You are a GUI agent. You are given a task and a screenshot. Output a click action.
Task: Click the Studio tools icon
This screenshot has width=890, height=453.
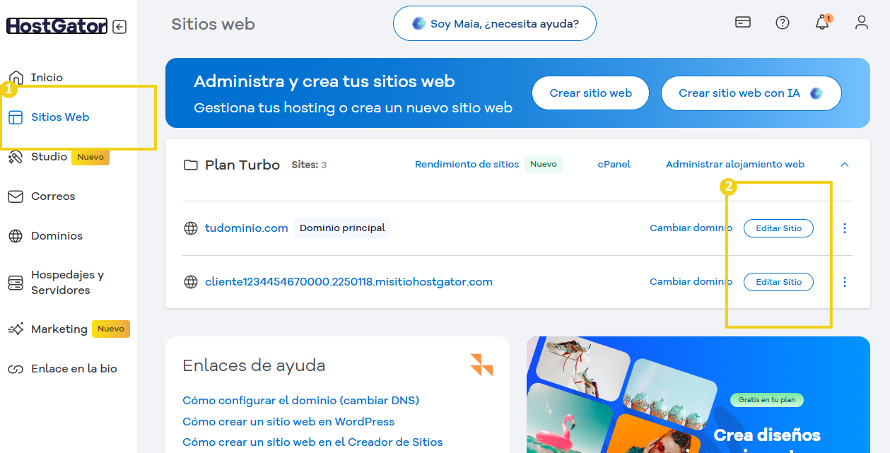click(x=16, y=157)
